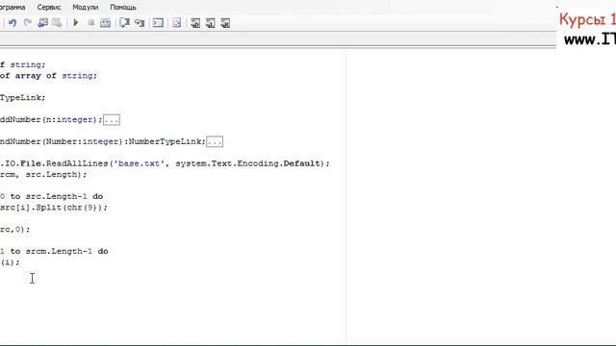Redo the edit using the grey arrow
This screenshot has width=616, height=346.
28,23
